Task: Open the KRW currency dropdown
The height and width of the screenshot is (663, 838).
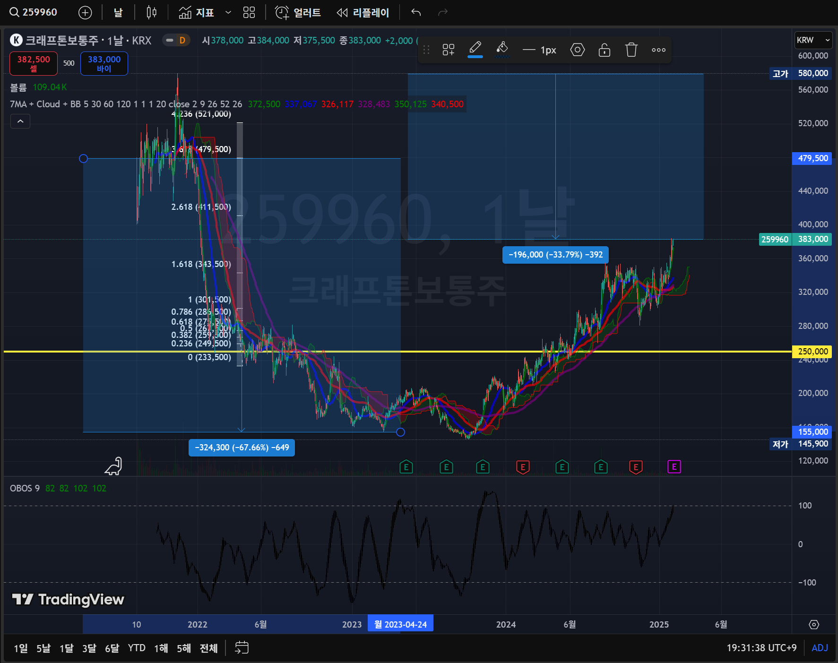Action: 812,40
